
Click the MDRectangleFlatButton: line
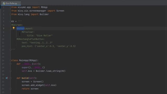point(31,39)
